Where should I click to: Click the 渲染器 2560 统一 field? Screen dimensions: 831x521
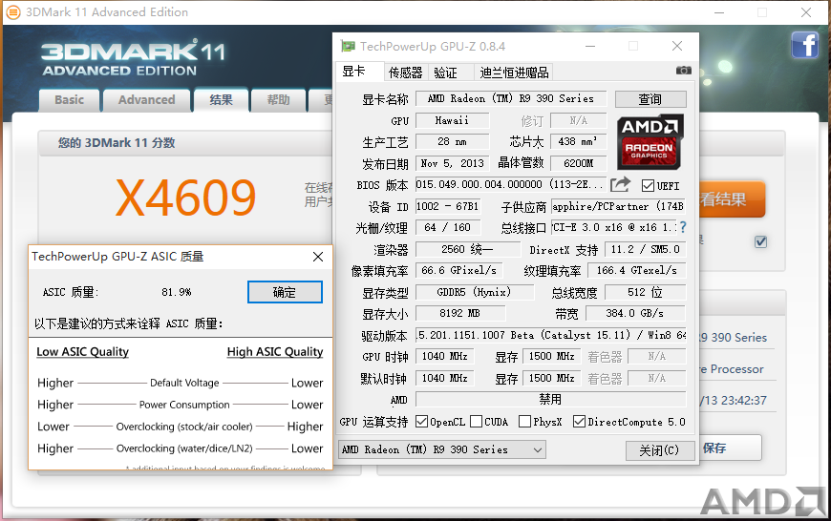pyautogui.click(x=468, y=249)
